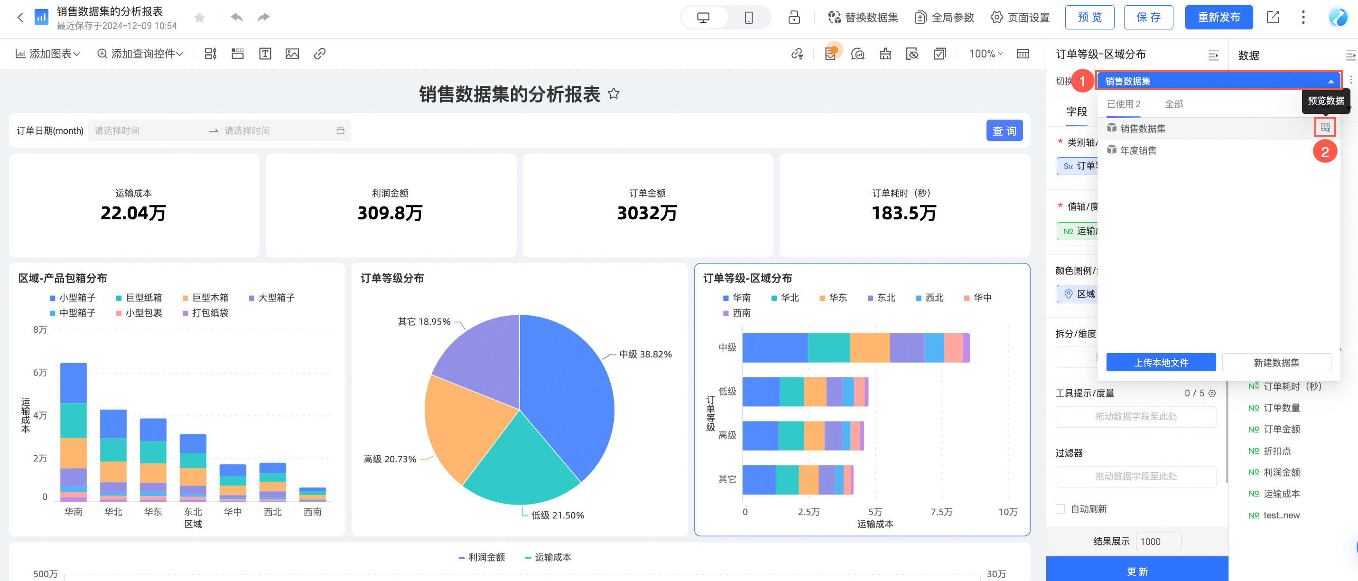Switch to mobile layout view

tap(749, 18)
